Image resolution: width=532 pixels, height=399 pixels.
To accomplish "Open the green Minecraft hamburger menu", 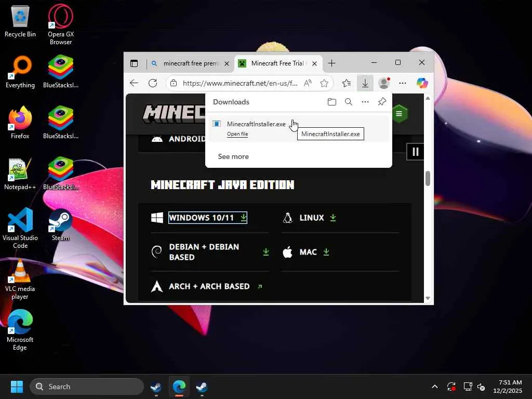I will point(399,114).
